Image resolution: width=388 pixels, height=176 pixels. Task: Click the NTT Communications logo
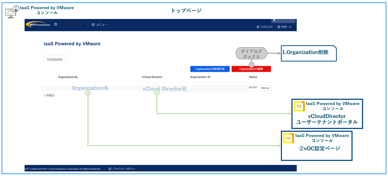[38, 25]
